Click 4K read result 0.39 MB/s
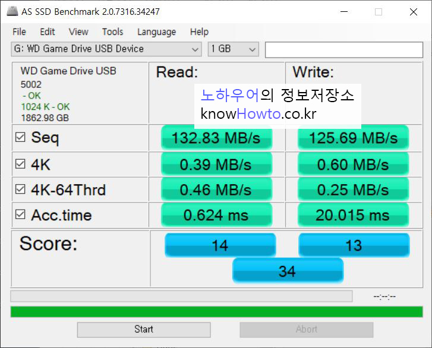Screen dimensions: 432x348 tap(216, 164)
